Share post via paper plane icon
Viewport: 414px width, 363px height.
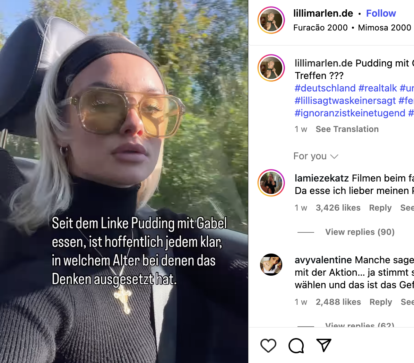click(x=324, y=345)
